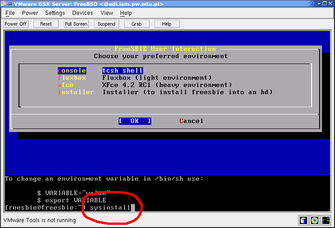Open the Help menu
The width and height of the screenshot is (335, 228).
[126, 13]
